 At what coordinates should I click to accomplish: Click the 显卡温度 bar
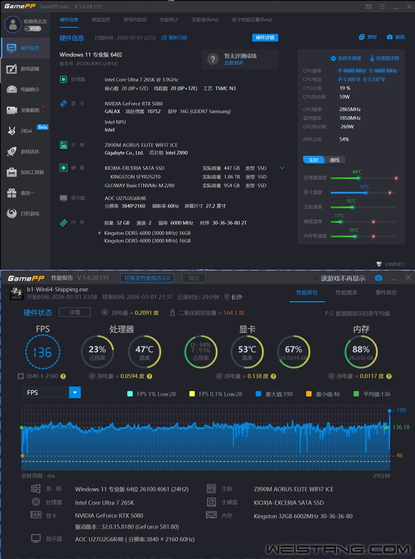coord(363,193)
